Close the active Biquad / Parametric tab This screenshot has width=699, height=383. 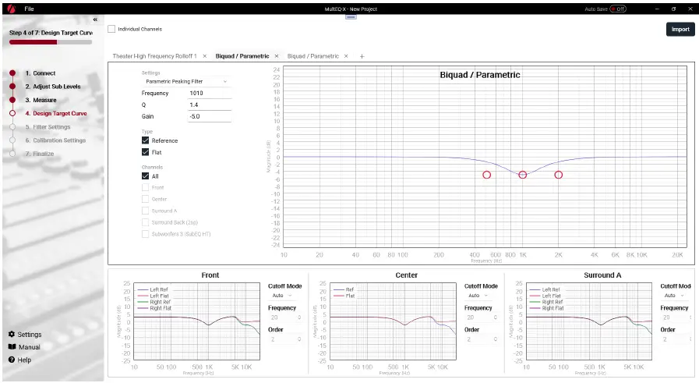coord(277,56)
